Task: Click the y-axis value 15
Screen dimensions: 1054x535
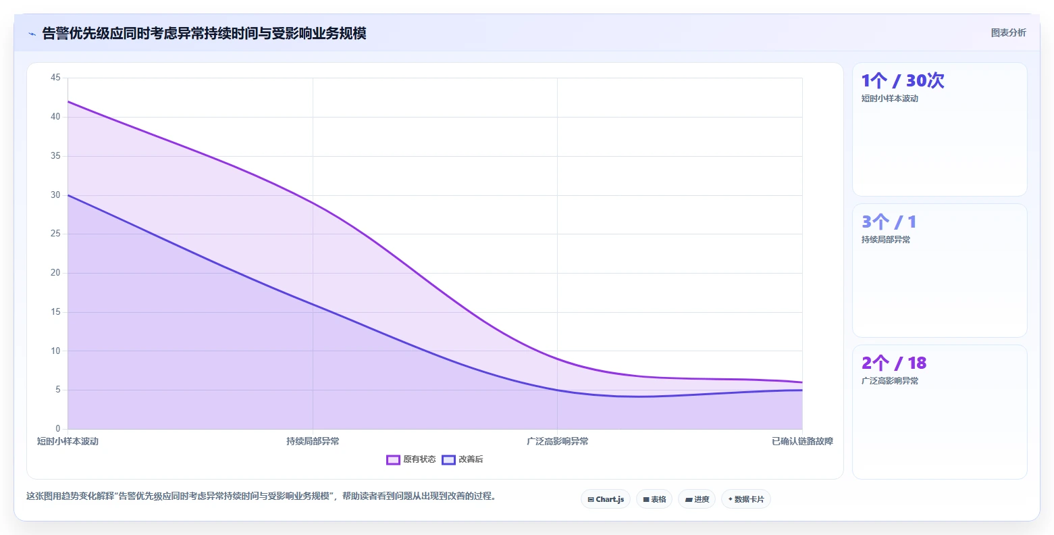Action: [55, 312]
